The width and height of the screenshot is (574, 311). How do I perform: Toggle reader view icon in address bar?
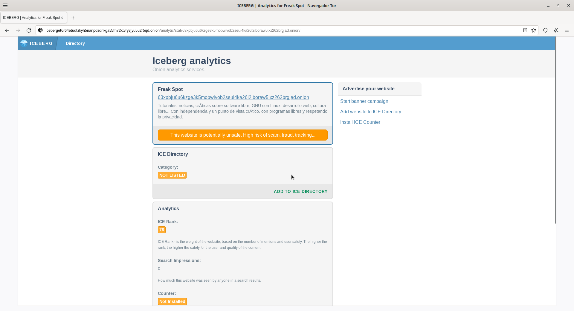(x=525, y=30)
